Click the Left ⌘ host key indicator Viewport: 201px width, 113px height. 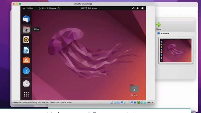150,103
